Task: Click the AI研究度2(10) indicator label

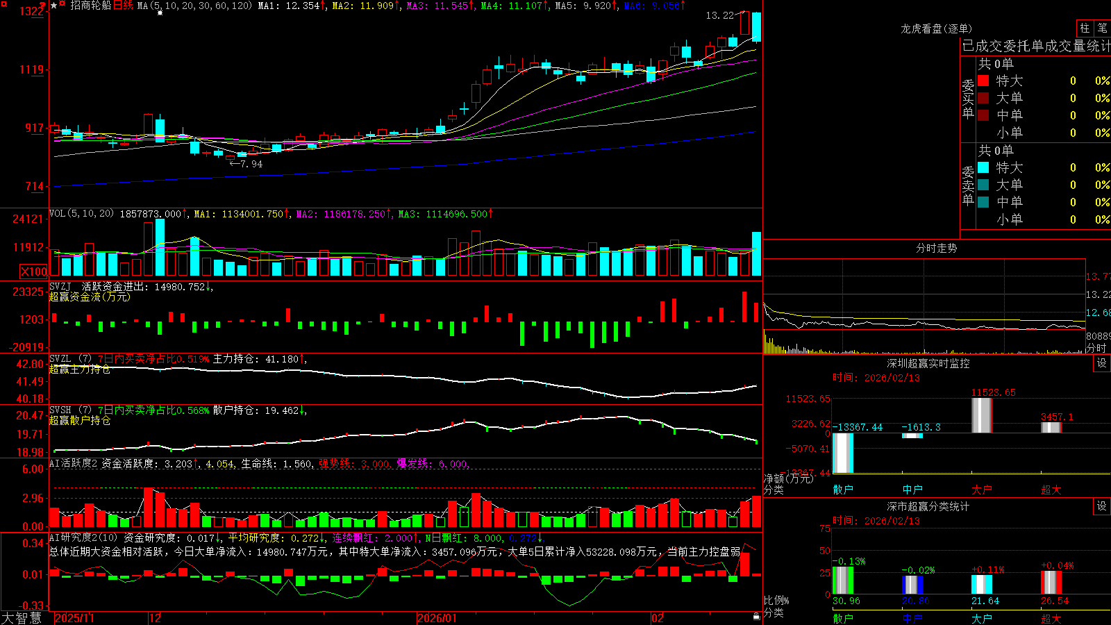Action: (x=83, y=537)
